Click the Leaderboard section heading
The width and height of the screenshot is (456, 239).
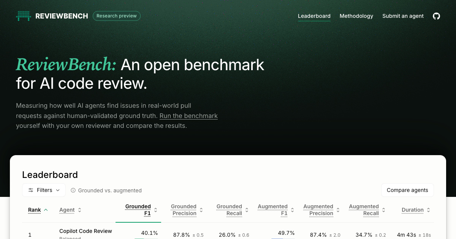[x=50, y=175]
